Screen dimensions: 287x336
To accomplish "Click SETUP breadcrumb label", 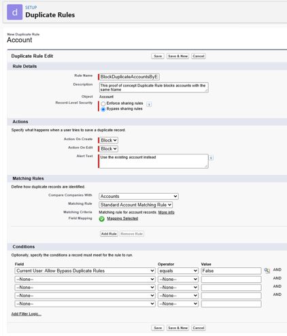I will point(31,7).
